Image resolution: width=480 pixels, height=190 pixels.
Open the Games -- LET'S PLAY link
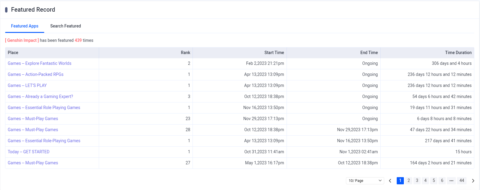point(27,85)
